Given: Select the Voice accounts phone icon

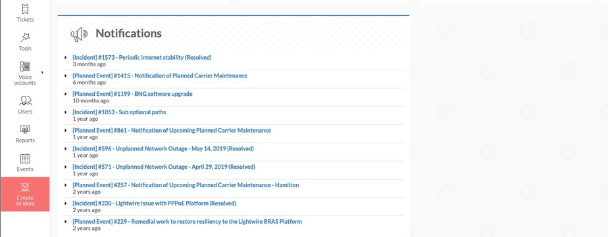Looking at the screenshot, I should pos(25,66).
